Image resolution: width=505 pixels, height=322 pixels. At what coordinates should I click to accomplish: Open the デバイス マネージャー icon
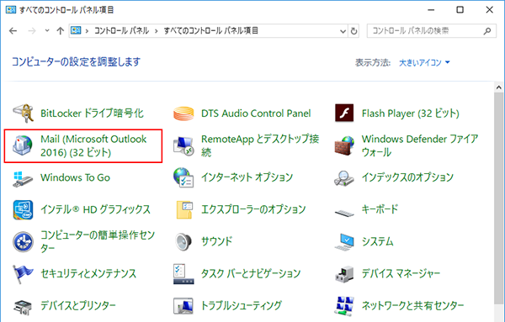[344, 274]
